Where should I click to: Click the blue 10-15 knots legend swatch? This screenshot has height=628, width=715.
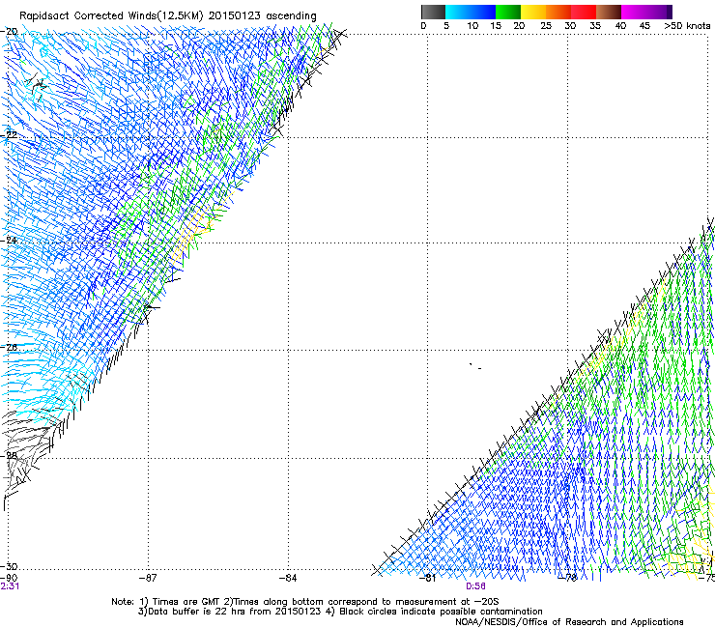tap(483, 12)
